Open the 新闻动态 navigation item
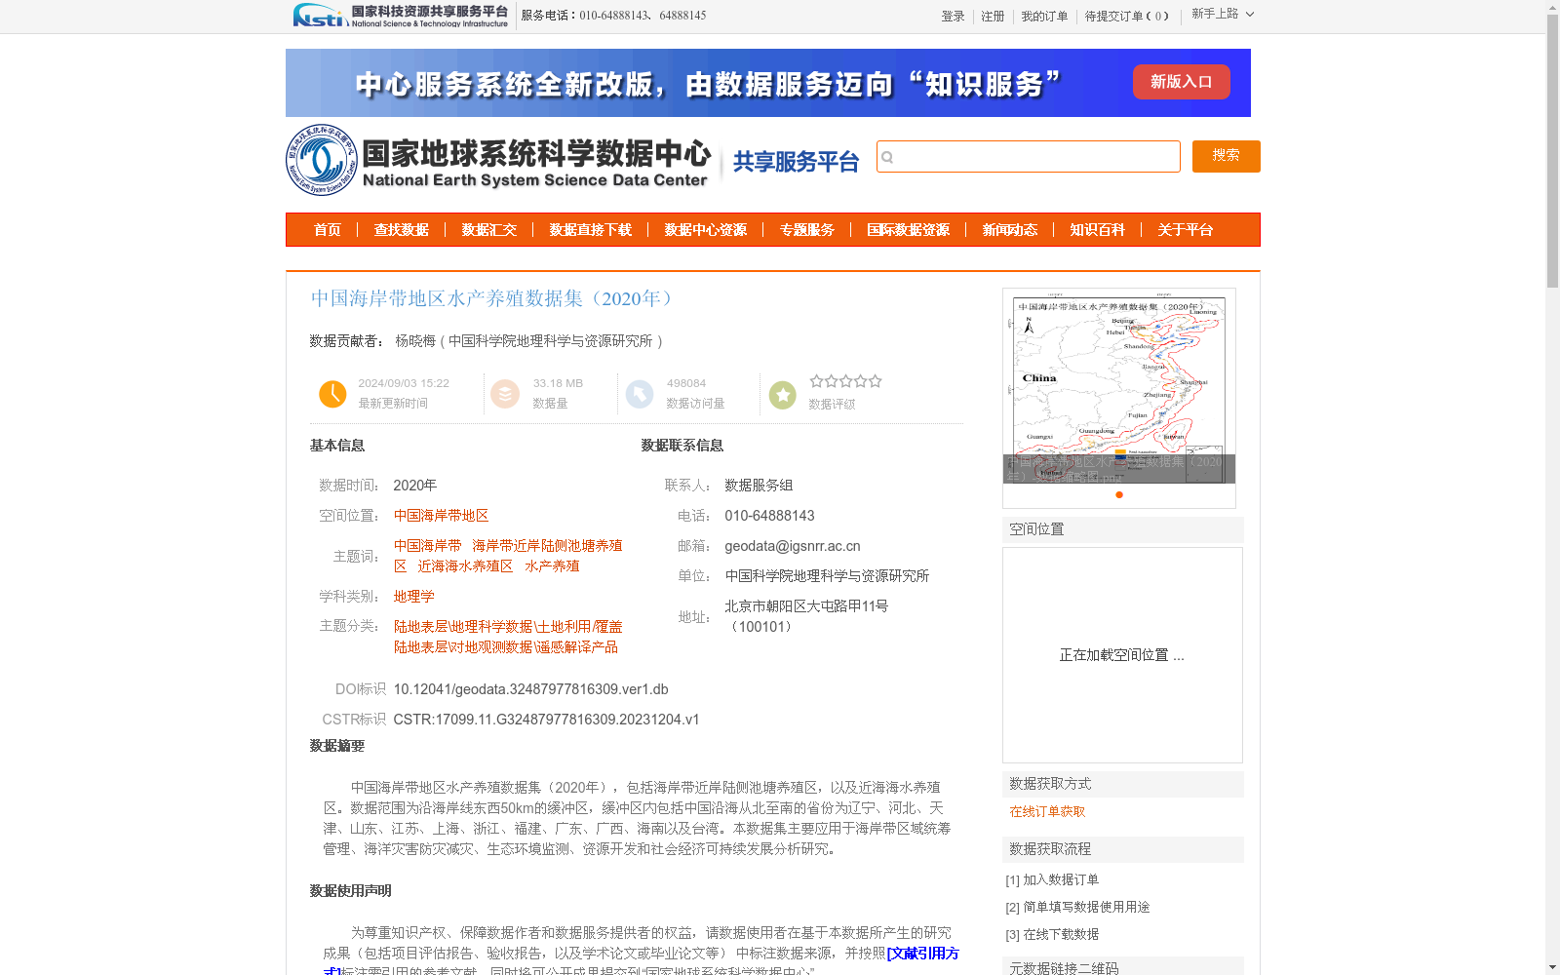 [1011, 230]
